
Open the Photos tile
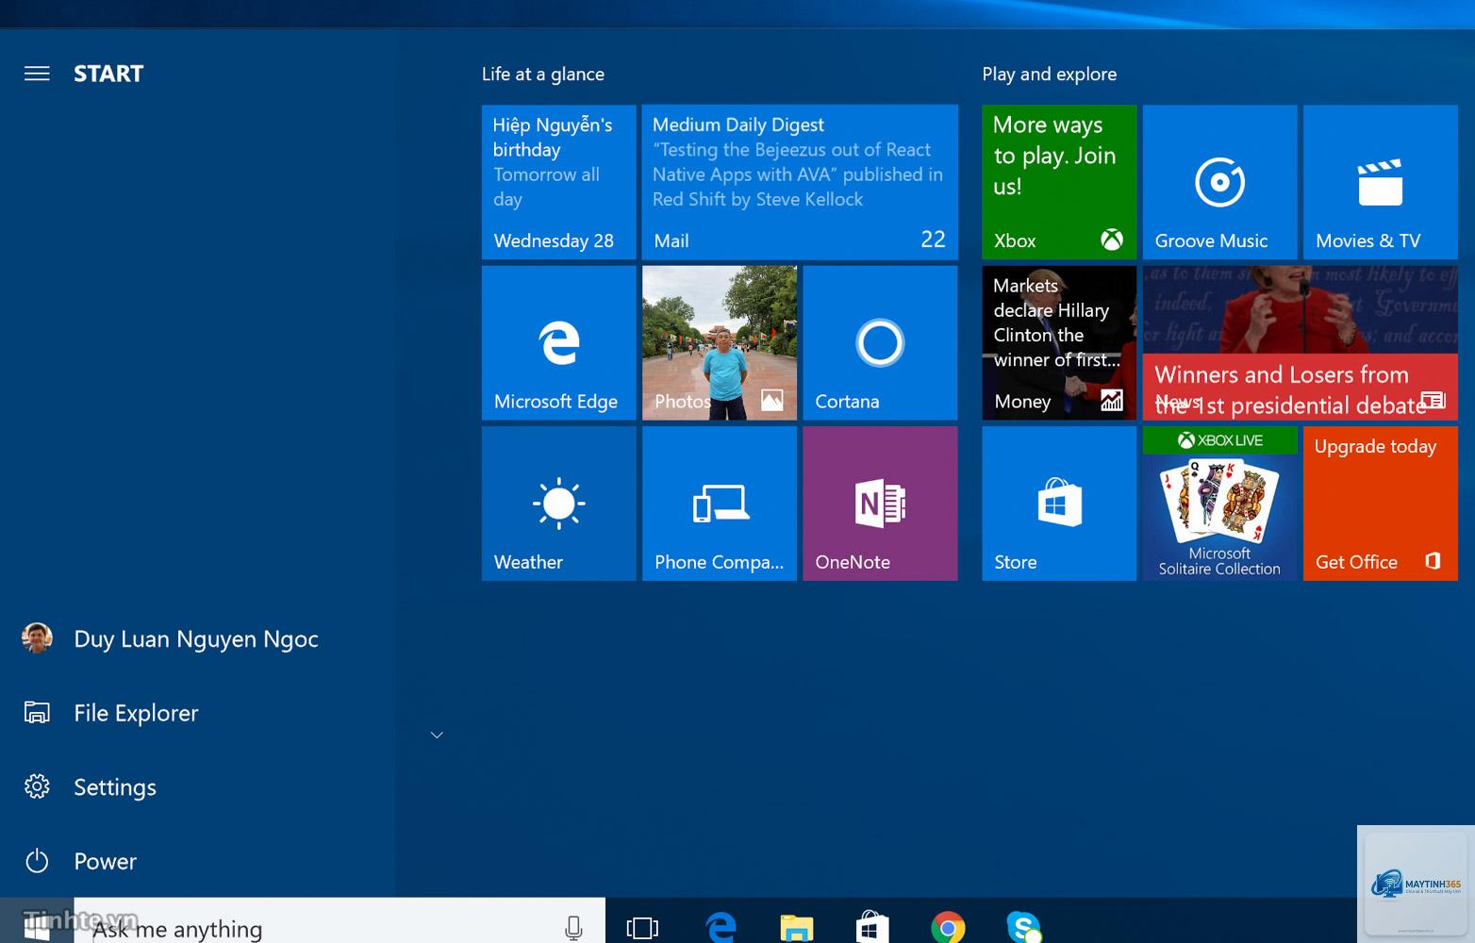(x=720, y=343)
